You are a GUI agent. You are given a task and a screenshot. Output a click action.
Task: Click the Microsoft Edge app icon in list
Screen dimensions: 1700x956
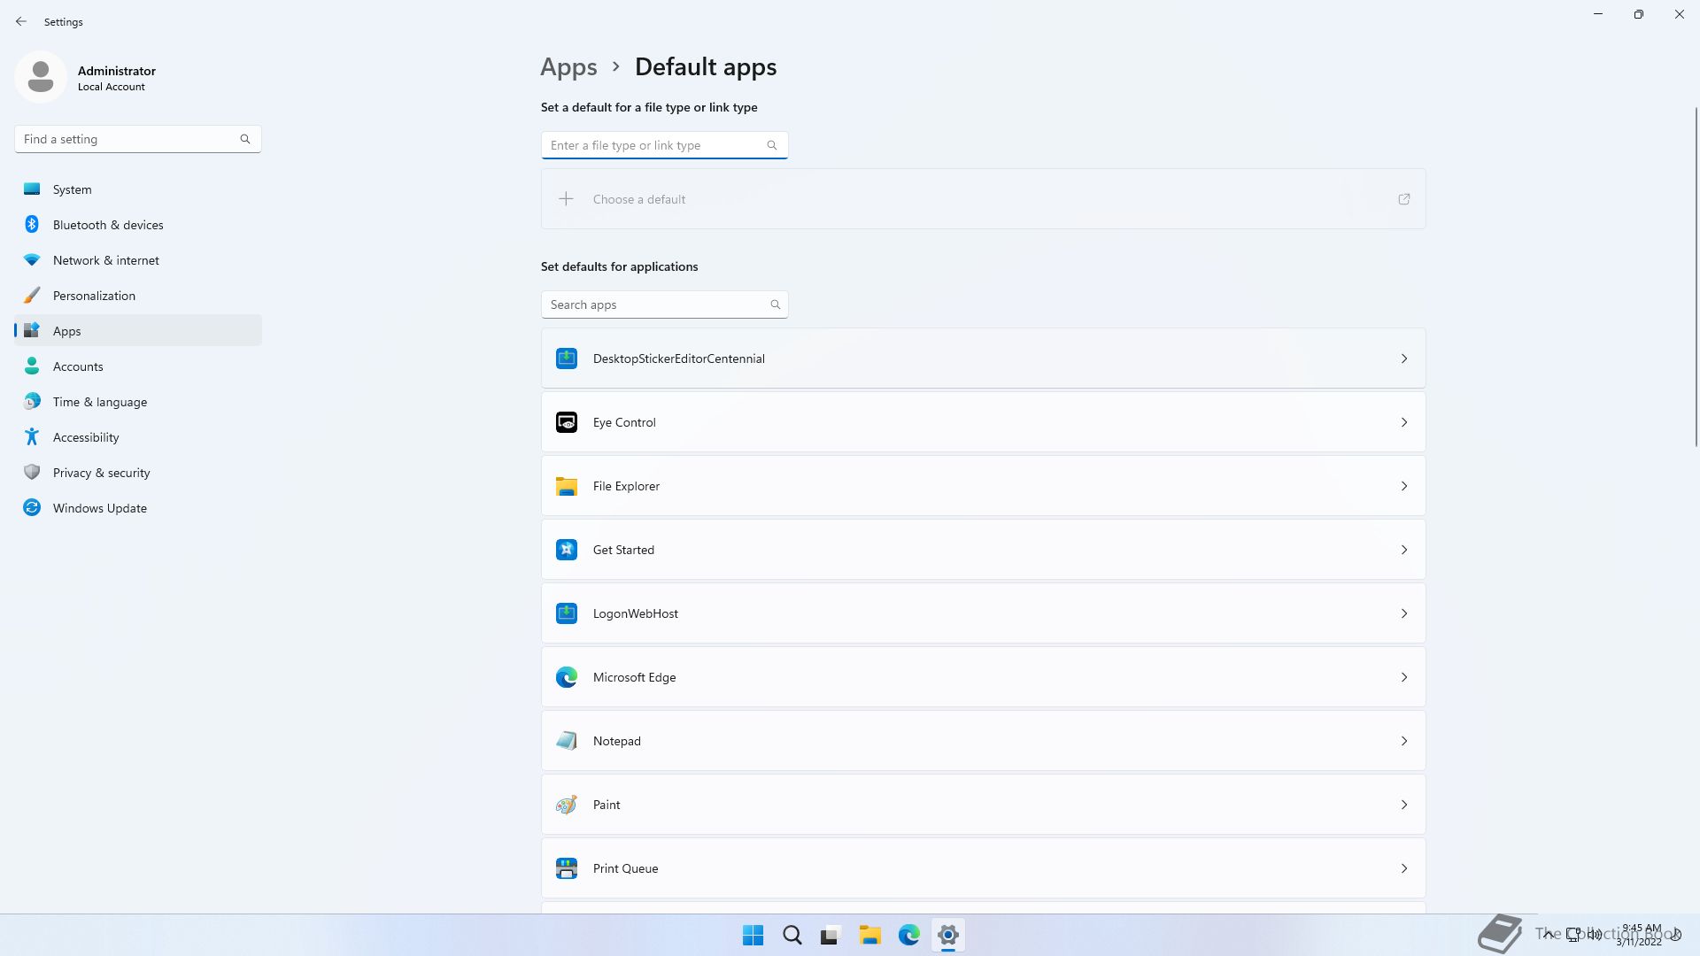coord(567,677)
